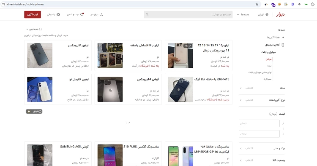317x166 pixels.
Task: Click the purple D extension icon
Action: 292,4
